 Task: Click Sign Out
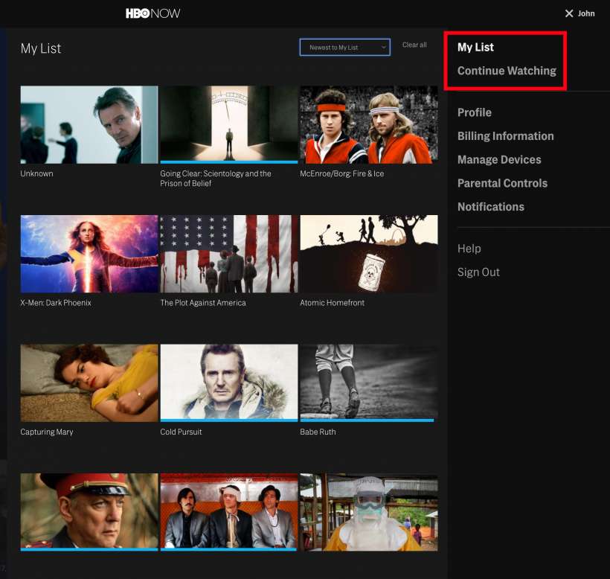tap(478, 272)
